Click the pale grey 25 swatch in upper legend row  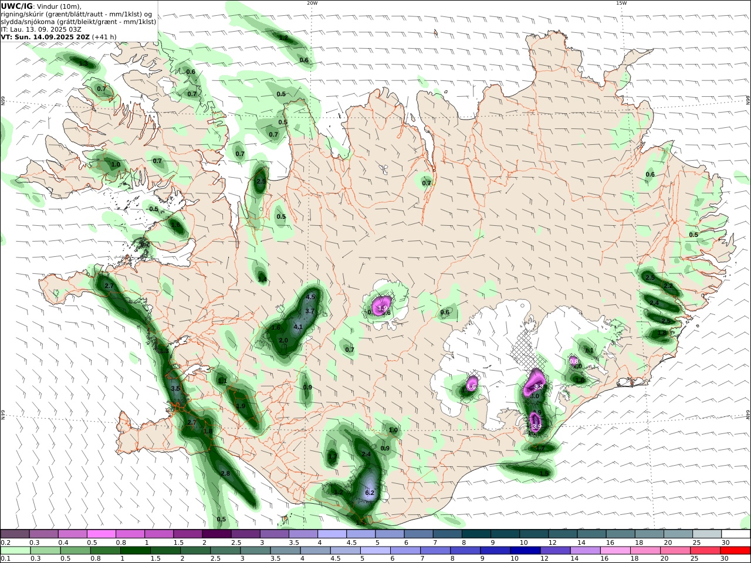[x=706, y=534]
